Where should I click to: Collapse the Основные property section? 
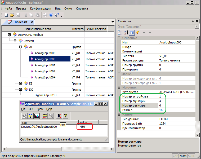(119, 38)
